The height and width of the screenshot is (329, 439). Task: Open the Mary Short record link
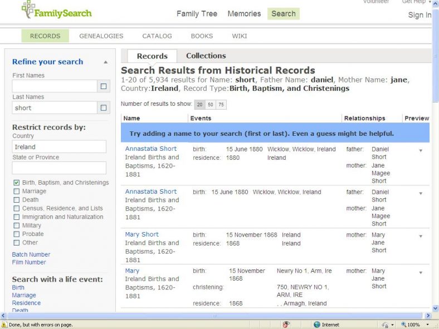point(142,234)
